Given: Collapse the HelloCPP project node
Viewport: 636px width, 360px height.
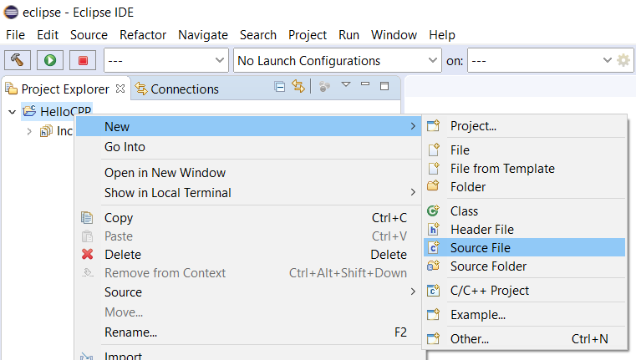Looking at the screenshot, I should (13, 111).
